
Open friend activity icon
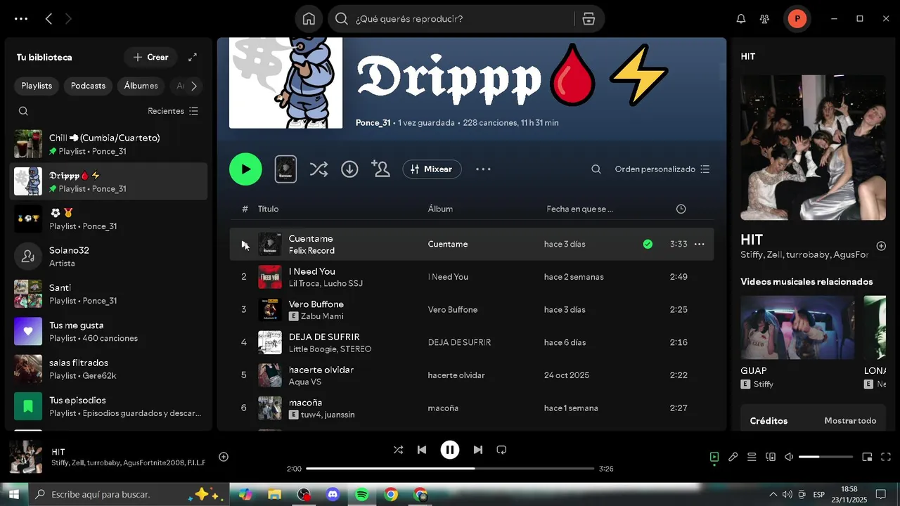click(764, 19)
